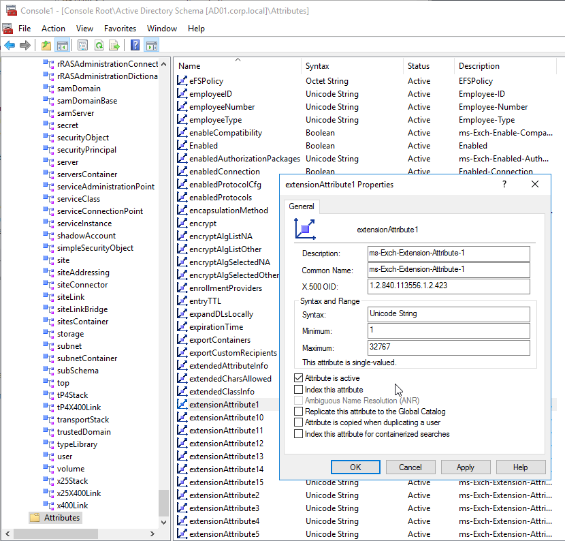Close the extensionAttribute1 Properties dialog
The image size is (565, 541).
tap(535, 184)
